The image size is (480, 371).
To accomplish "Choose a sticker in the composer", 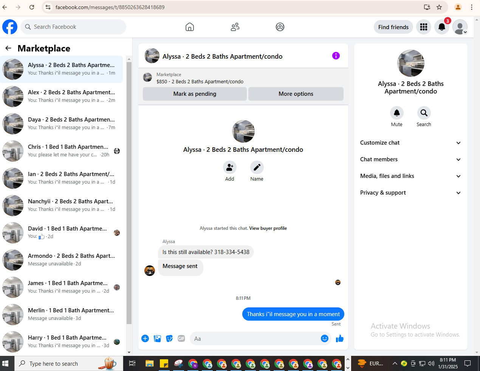I will 170,338.
